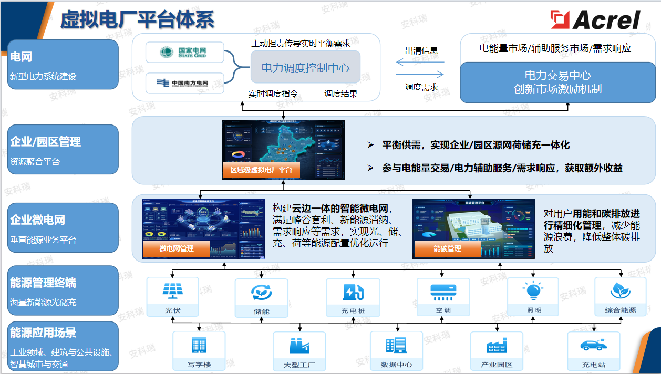
Task: Select the 产业园区 industrial park icon
Action: (x=496, y=347)
